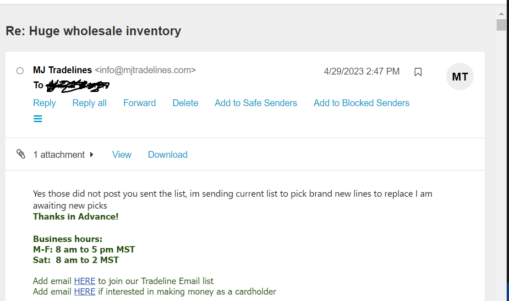
Task: Open HERE link for cardholder signup
Action: 85,291
